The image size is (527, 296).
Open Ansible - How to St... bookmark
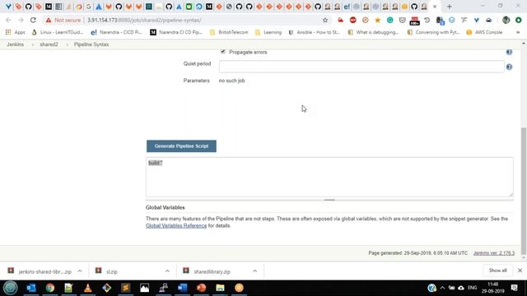pyautogui.click(x=315, y=32)
